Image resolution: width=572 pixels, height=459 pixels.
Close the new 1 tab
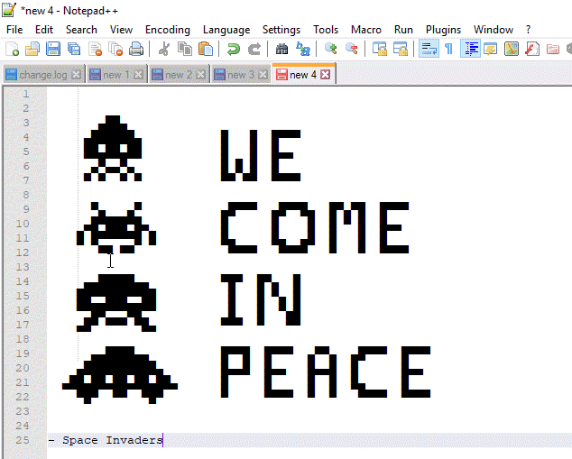(x=138, y=75)
